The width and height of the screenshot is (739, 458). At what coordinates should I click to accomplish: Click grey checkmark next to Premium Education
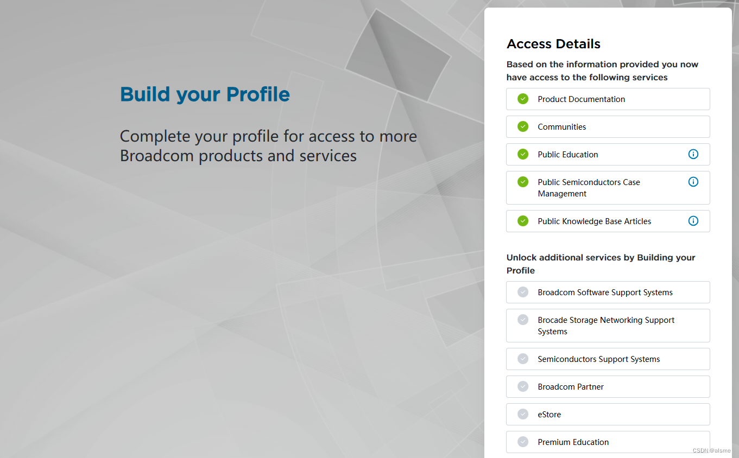pyautogui.click(x=523, y=442)
